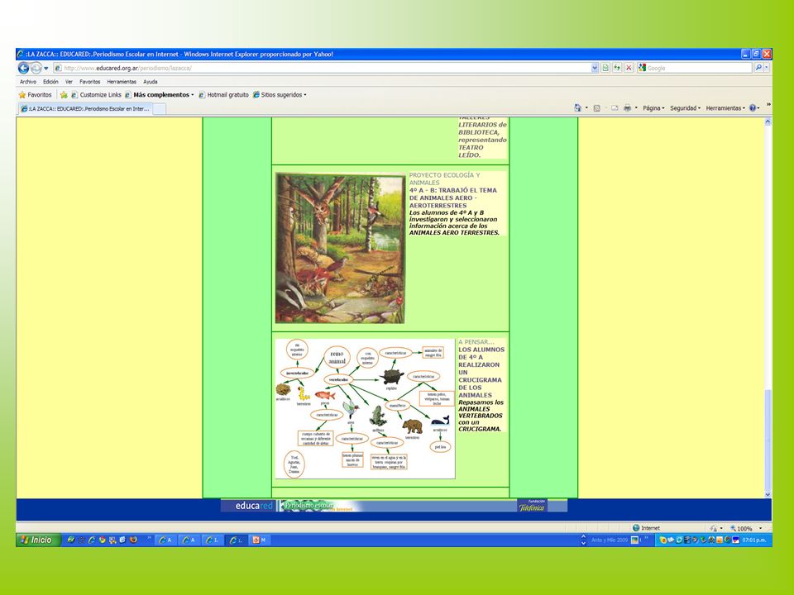Open a new blank tab
Viewport: 794px width, 595px height.
[x=159, y=109]
